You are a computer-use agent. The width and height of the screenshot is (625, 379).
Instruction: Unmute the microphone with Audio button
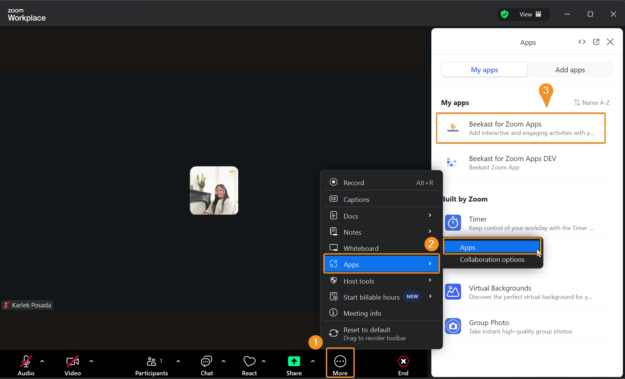pos(26,365)
